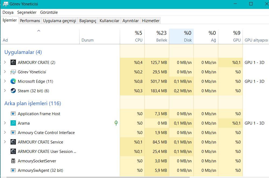Click the Application Frame Host icon
This screenshot has height=178, width=269.
pyautogui.click(x=13, y=114)
